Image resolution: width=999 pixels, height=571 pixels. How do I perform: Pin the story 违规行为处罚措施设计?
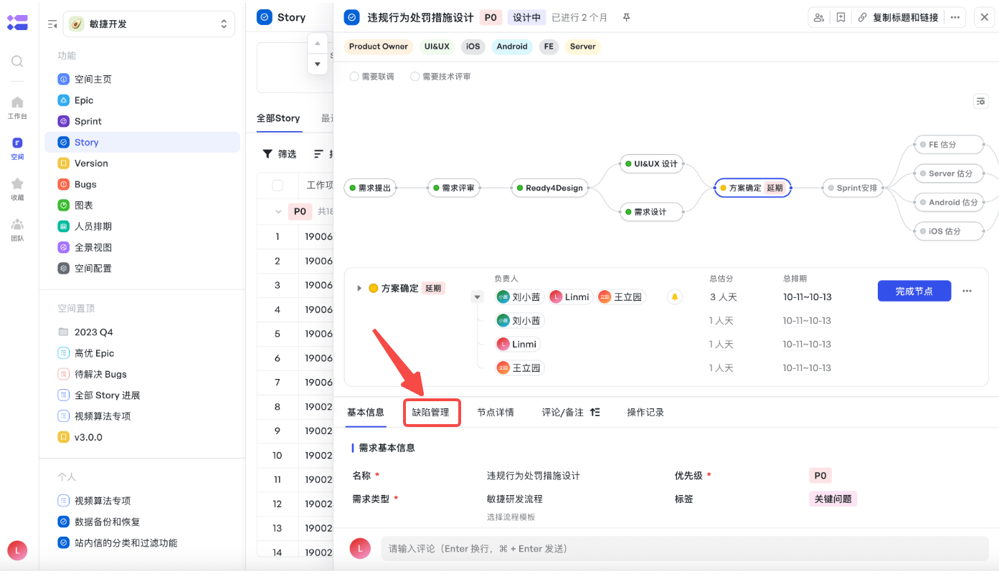click(625, 16)
